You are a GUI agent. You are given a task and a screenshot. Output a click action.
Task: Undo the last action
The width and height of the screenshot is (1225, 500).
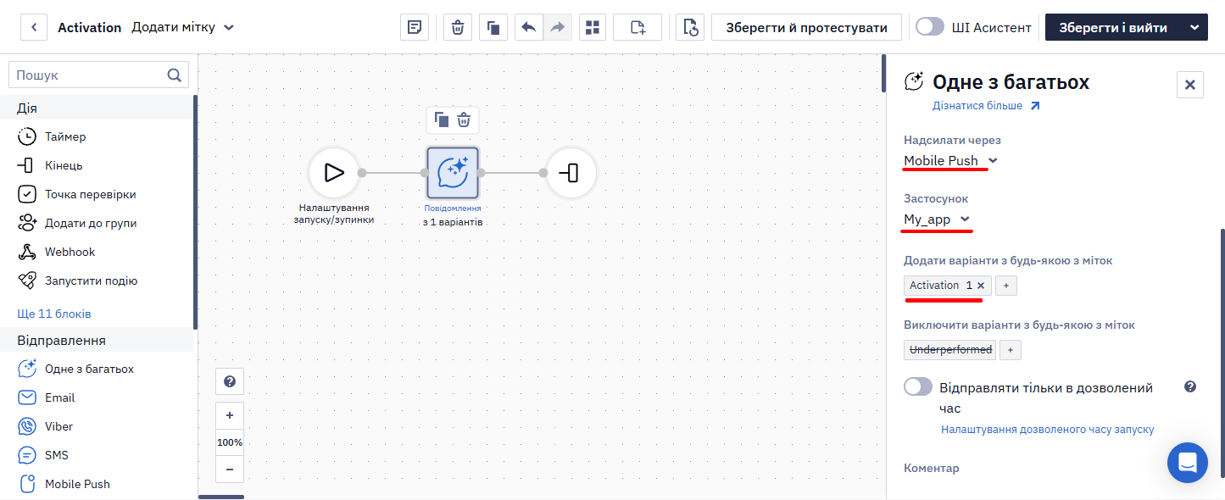point(529,27)
